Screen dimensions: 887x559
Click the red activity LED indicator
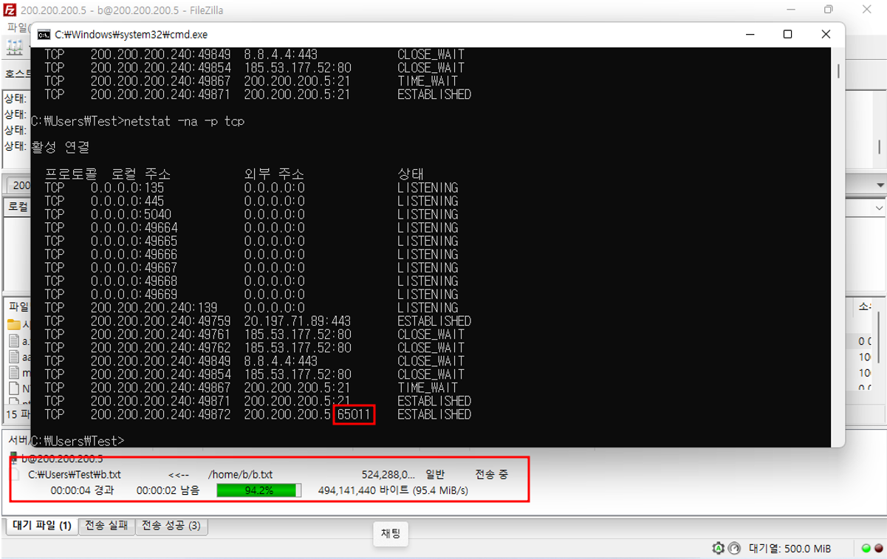click(878, 549)
